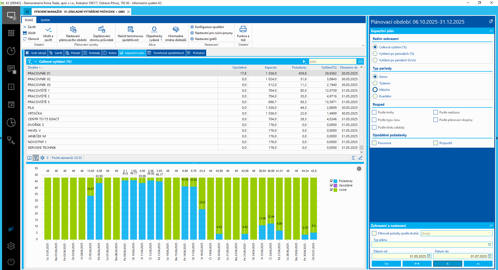Viewport: 498px width, 270px height.
Task: Expand the Objednávky vydané dropdown
Action: click(161, 40)
